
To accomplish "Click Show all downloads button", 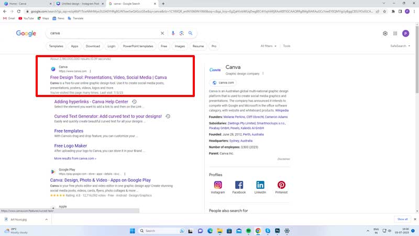I will [x=402, y=219].
